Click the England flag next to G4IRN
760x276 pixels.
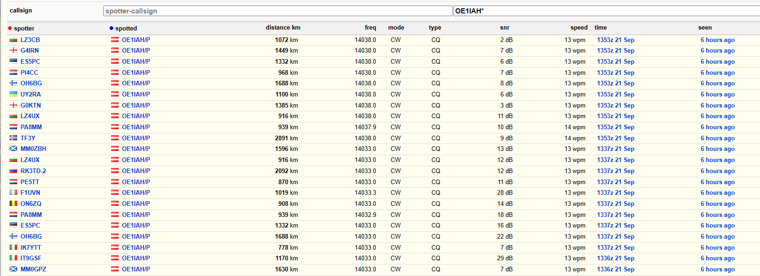click(x=13, y=51)
